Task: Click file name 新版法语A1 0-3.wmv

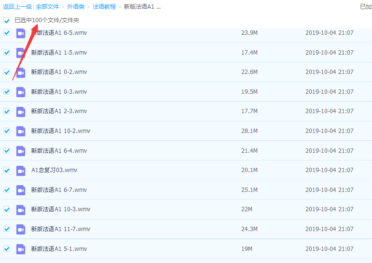Action: [x=59, y=92]
